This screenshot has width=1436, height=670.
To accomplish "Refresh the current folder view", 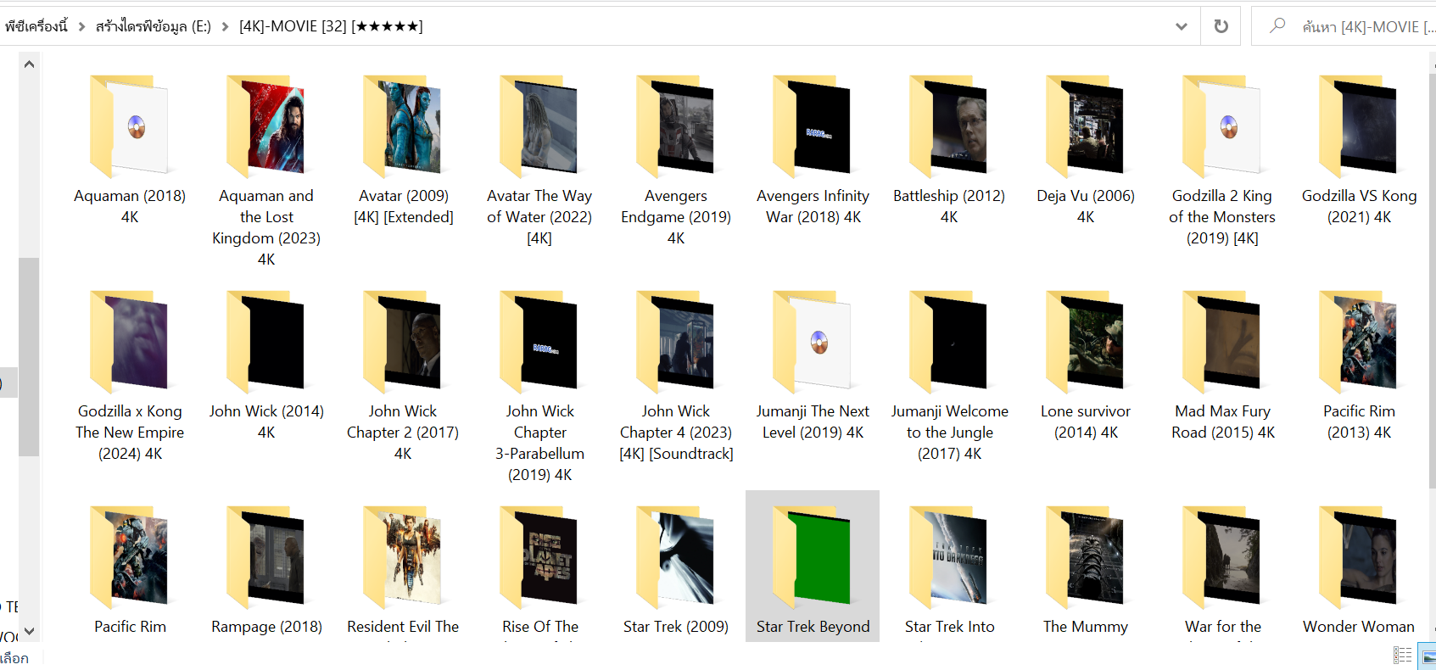I will 1221,26.
